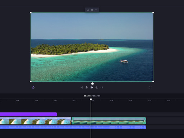Rewind five seconds
The width and height of the screenshot is (184, 138).
tap(87, 88)
